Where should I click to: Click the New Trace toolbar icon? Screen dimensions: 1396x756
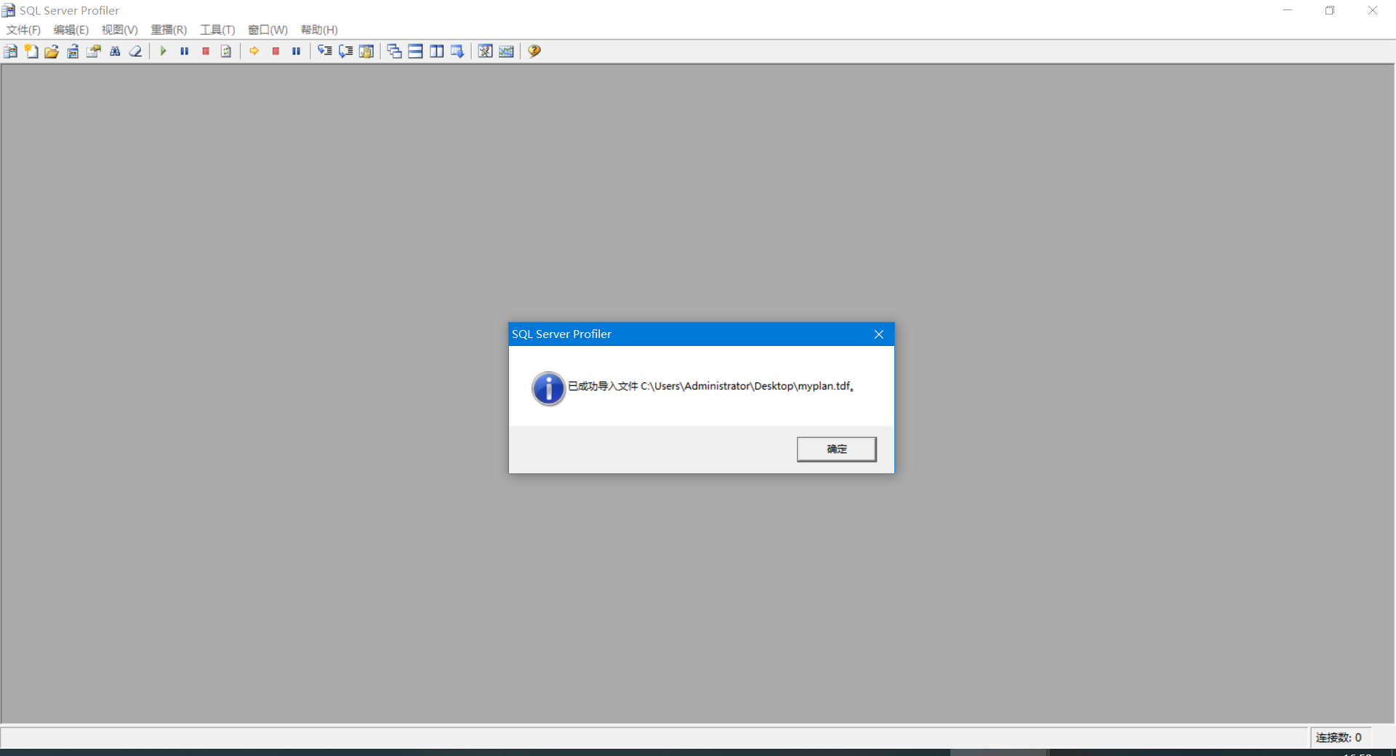11,51
